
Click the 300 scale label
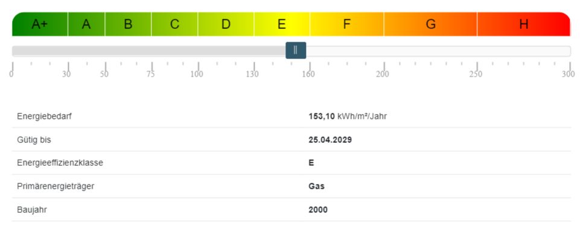568,74
